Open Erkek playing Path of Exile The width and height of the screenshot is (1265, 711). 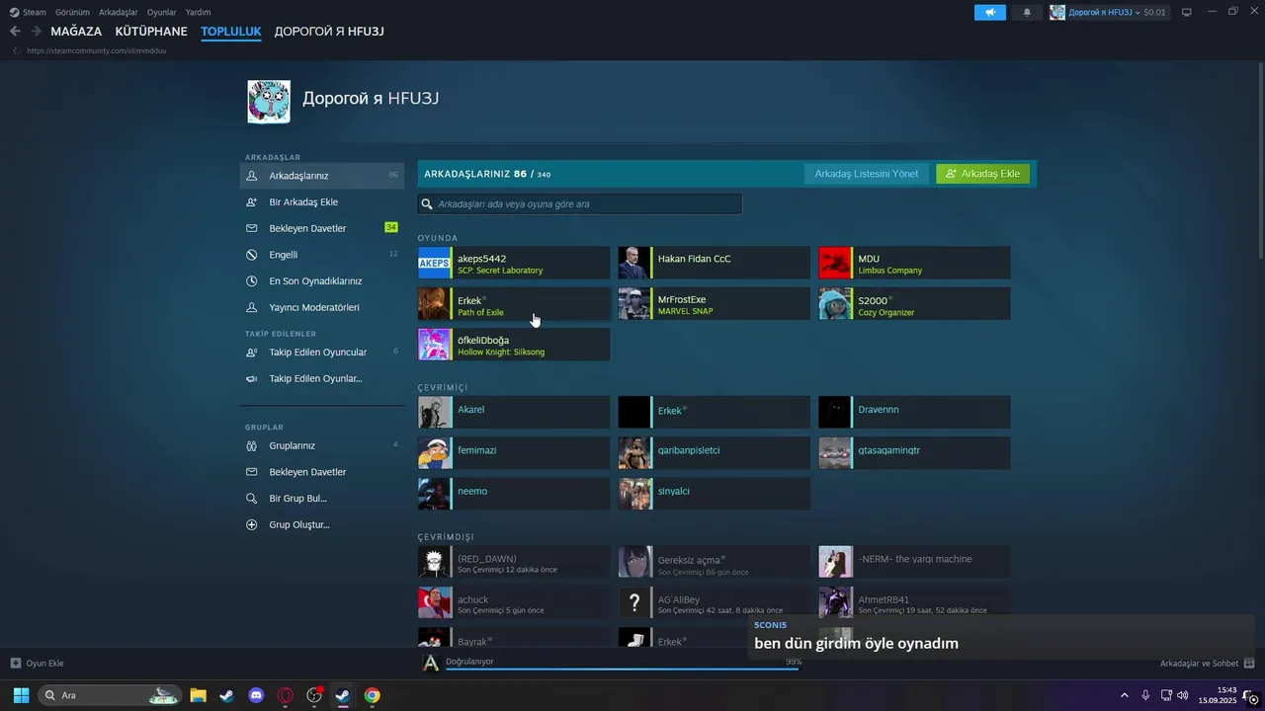tap(514, 304)
